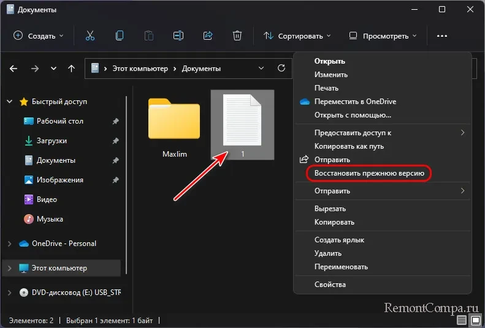The image size is (485, 328).
Task: Switch to details view in status bar
Action: point(462,320)
